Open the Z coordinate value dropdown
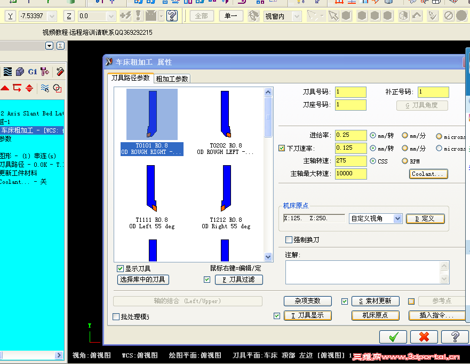Screen dimensions: 470x364 [111, 16]
